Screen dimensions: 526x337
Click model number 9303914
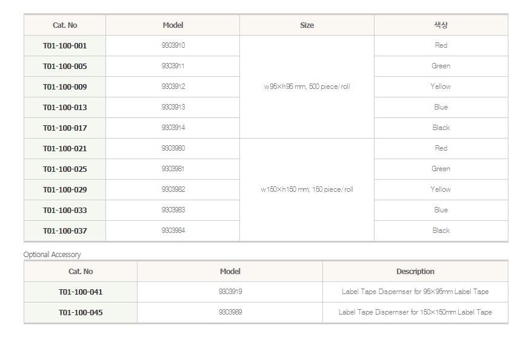[173, 128]
